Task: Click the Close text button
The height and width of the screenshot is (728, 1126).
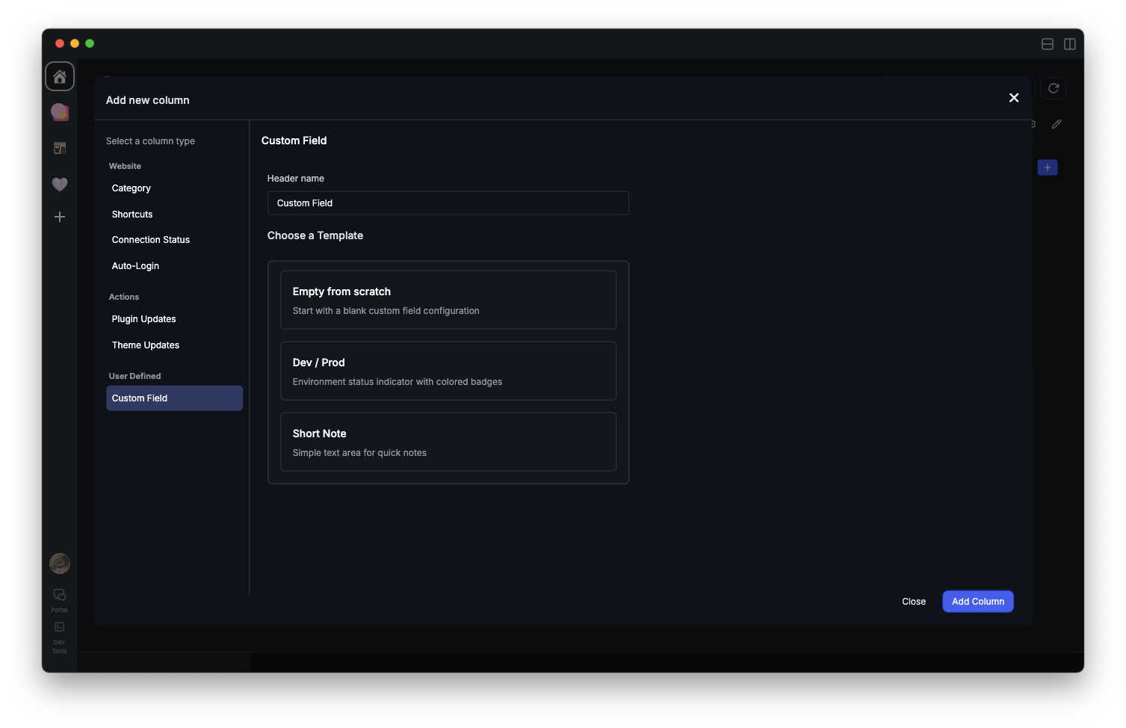Action: point(913,602)
